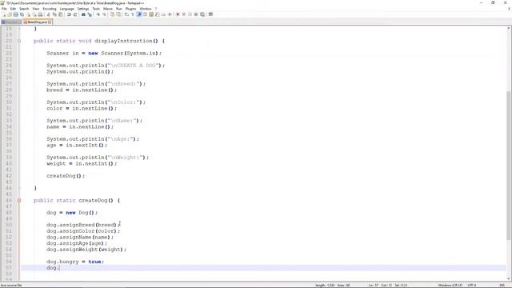The height and width of the screenshot is (288, 512).
Task: Click the Undo toolbar icon
Action: [x=69, y=14]
